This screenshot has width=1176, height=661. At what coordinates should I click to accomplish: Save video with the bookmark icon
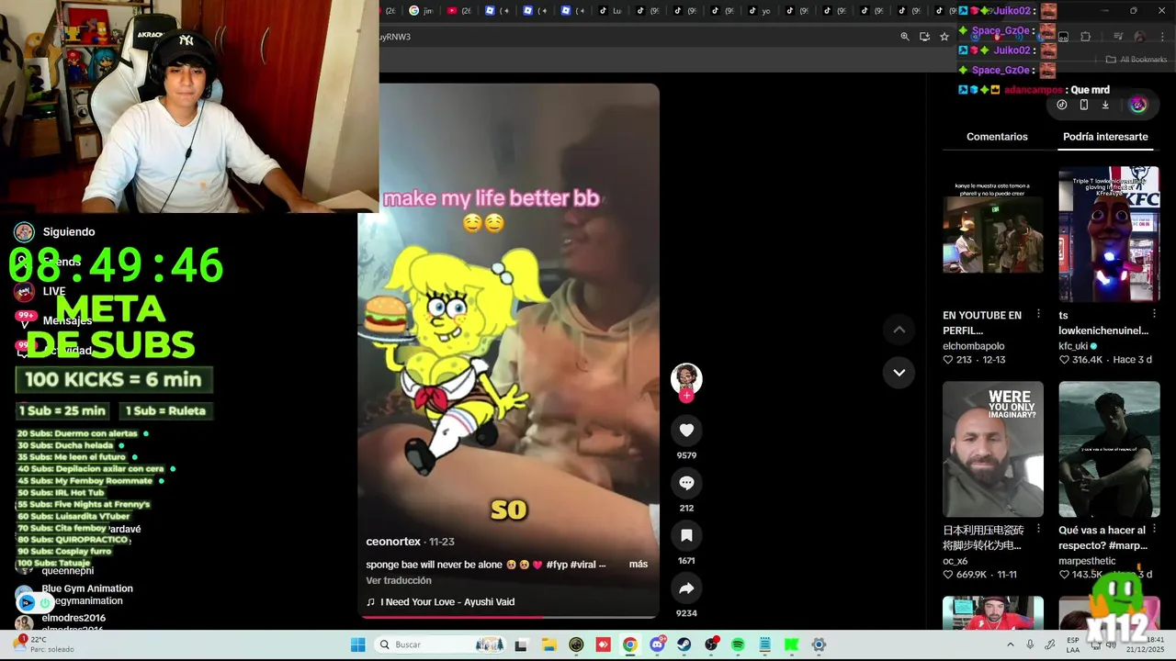(686, 535)
